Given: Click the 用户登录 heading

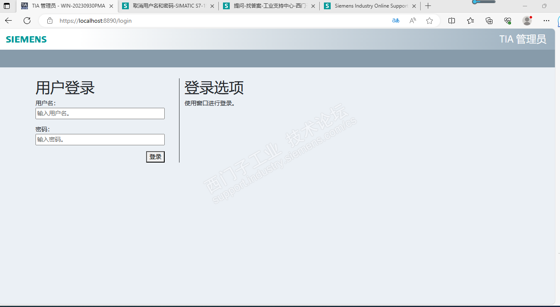Looking at the screenshot, I should coord(65,88).
